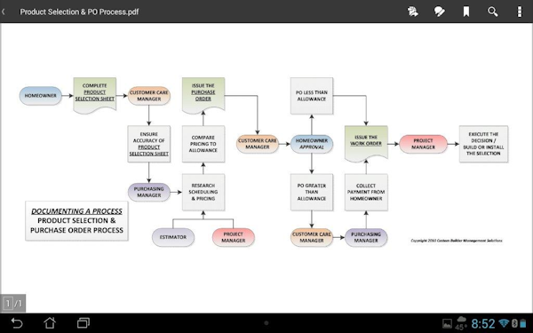Screen dimensions: 533x333
Task: Tap the Wi-Fi status icon
Action: coord(504,323)
